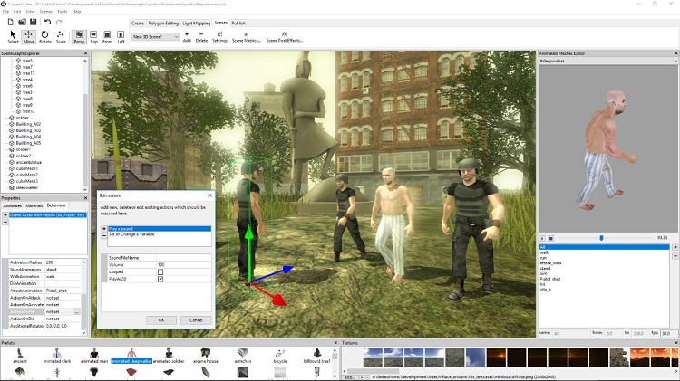
Task: Delete the current scene
Action: pos(201,37)
